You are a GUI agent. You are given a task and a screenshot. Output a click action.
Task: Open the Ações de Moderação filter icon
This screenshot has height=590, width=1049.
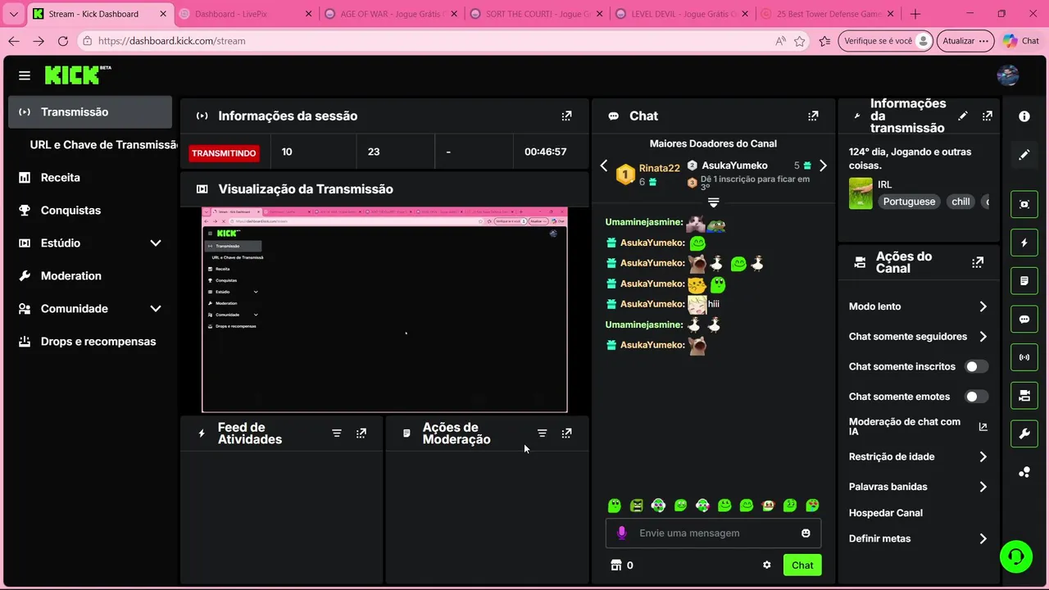tap(542, 433)
